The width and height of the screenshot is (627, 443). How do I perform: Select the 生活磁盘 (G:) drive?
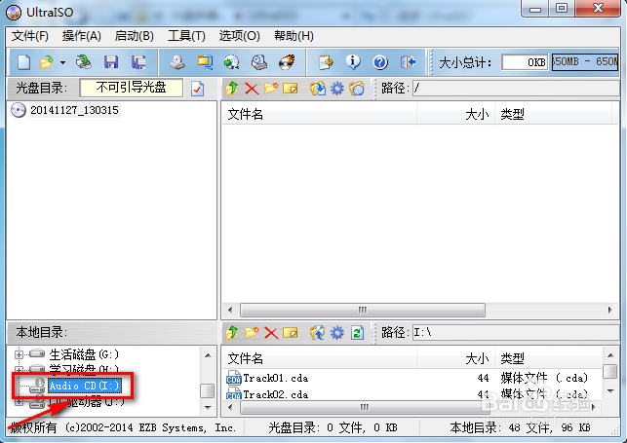coord(84,354)
